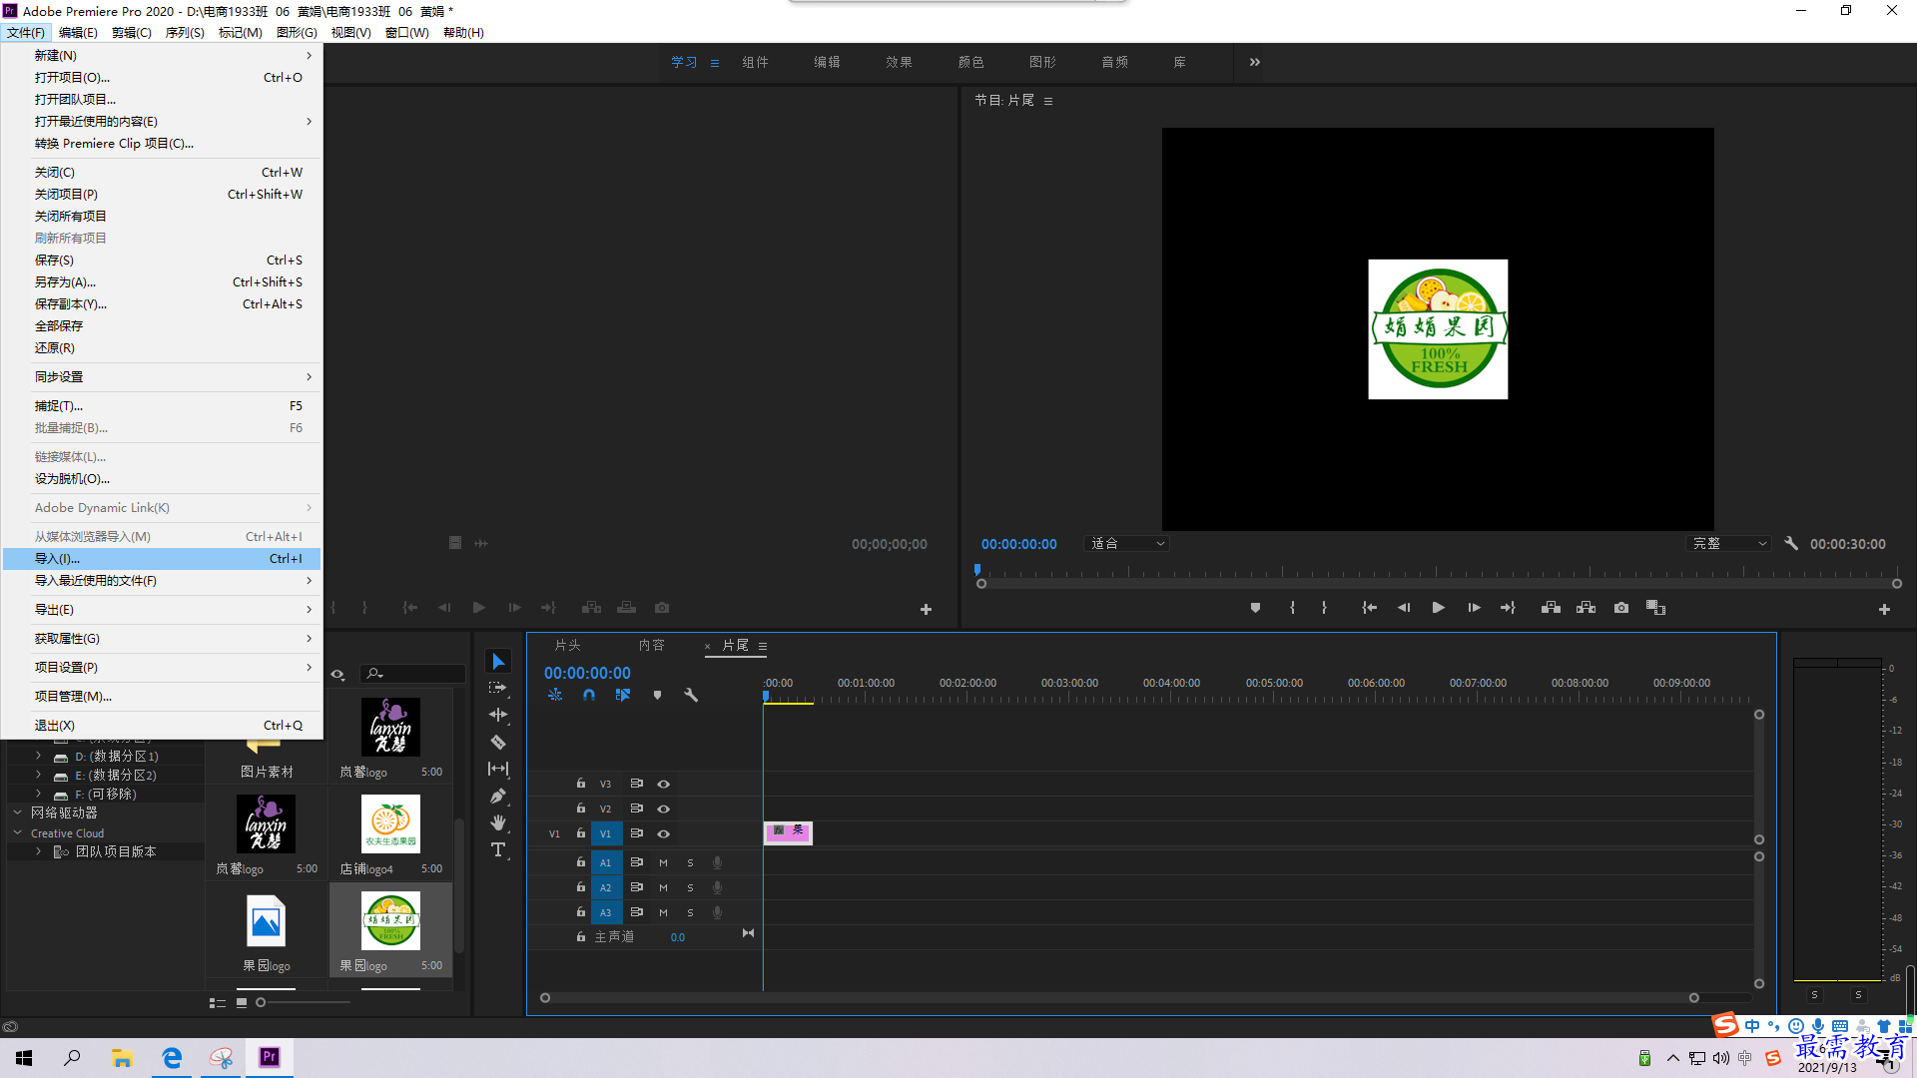Click timeline horizontal zoom scrollbar
The height and width of the screenshot is (1078, 1917).
pyautogui.click(x=1119, y=998)
